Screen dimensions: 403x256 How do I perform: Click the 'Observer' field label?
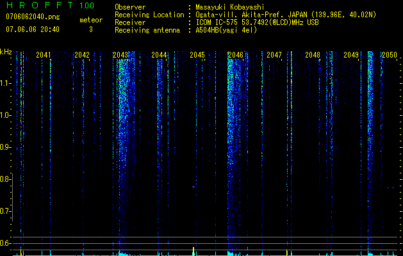pos(130,7)
